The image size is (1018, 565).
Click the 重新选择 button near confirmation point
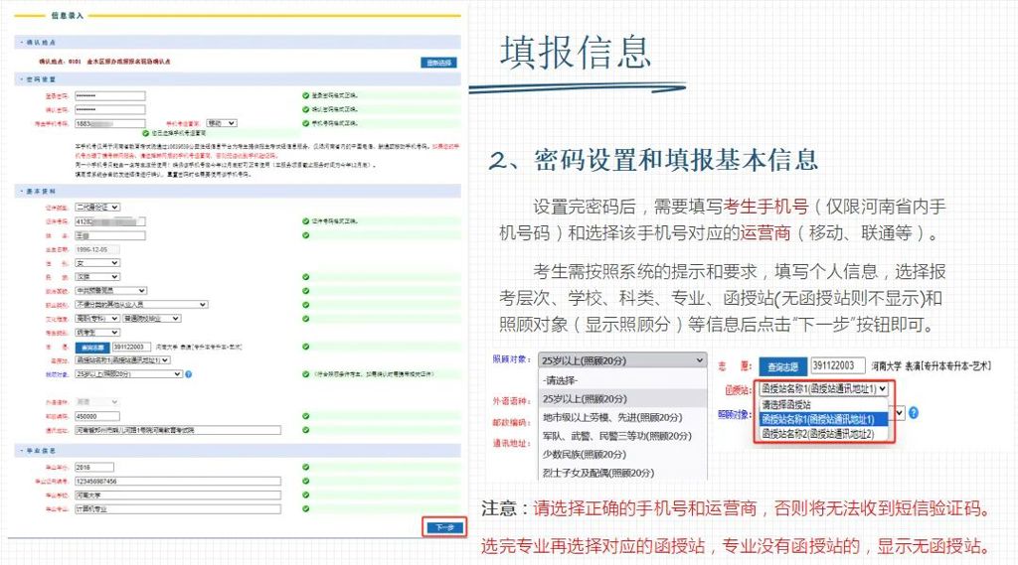[438, 63]
